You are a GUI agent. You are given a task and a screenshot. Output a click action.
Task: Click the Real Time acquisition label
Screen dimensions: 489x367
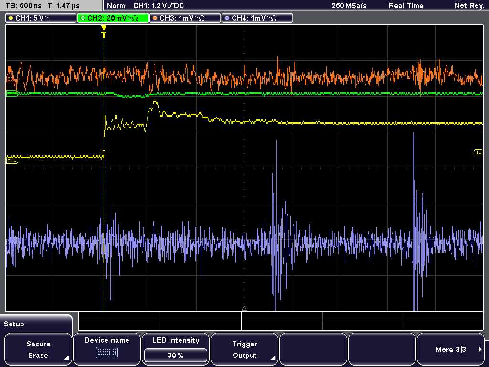click(406, 6)
